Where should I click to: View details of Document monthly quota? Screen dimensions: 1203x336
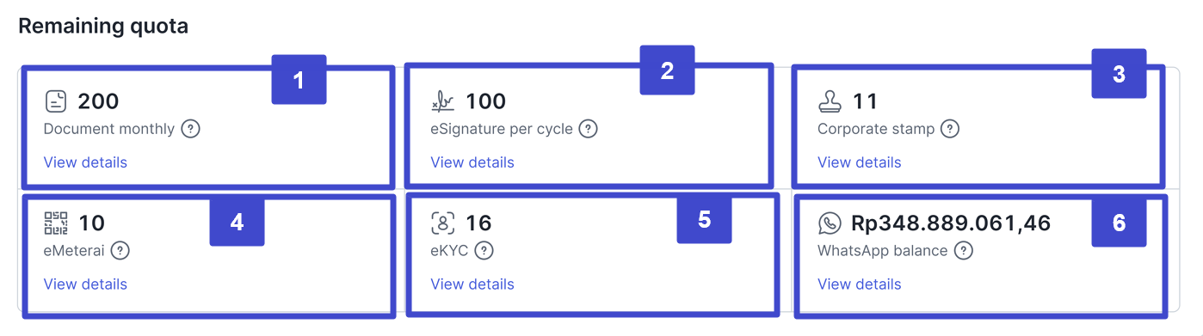pos(85,162)
